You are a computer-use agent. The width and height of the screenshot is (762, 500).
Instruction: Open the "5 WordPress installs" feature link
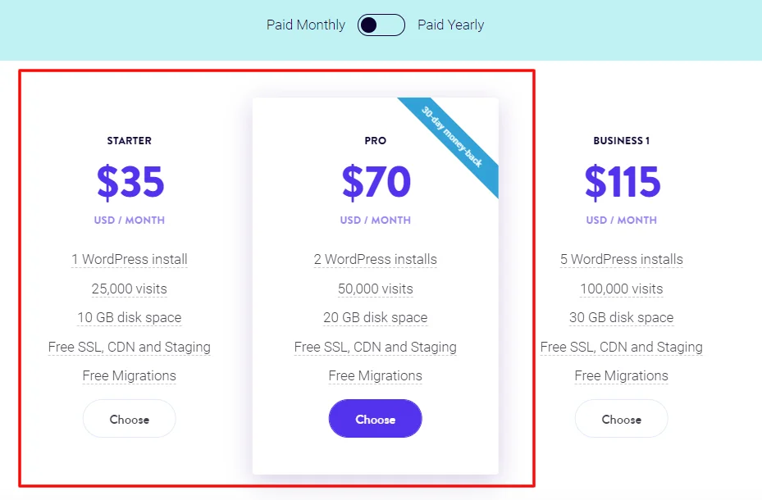pyautogui.click(x=621, y=260)
